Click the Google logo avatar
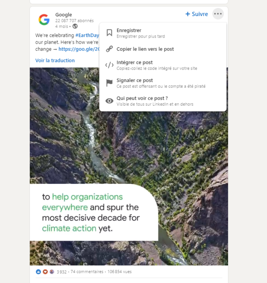This screenshot has height=283, width=267. (x=44, y=20)
